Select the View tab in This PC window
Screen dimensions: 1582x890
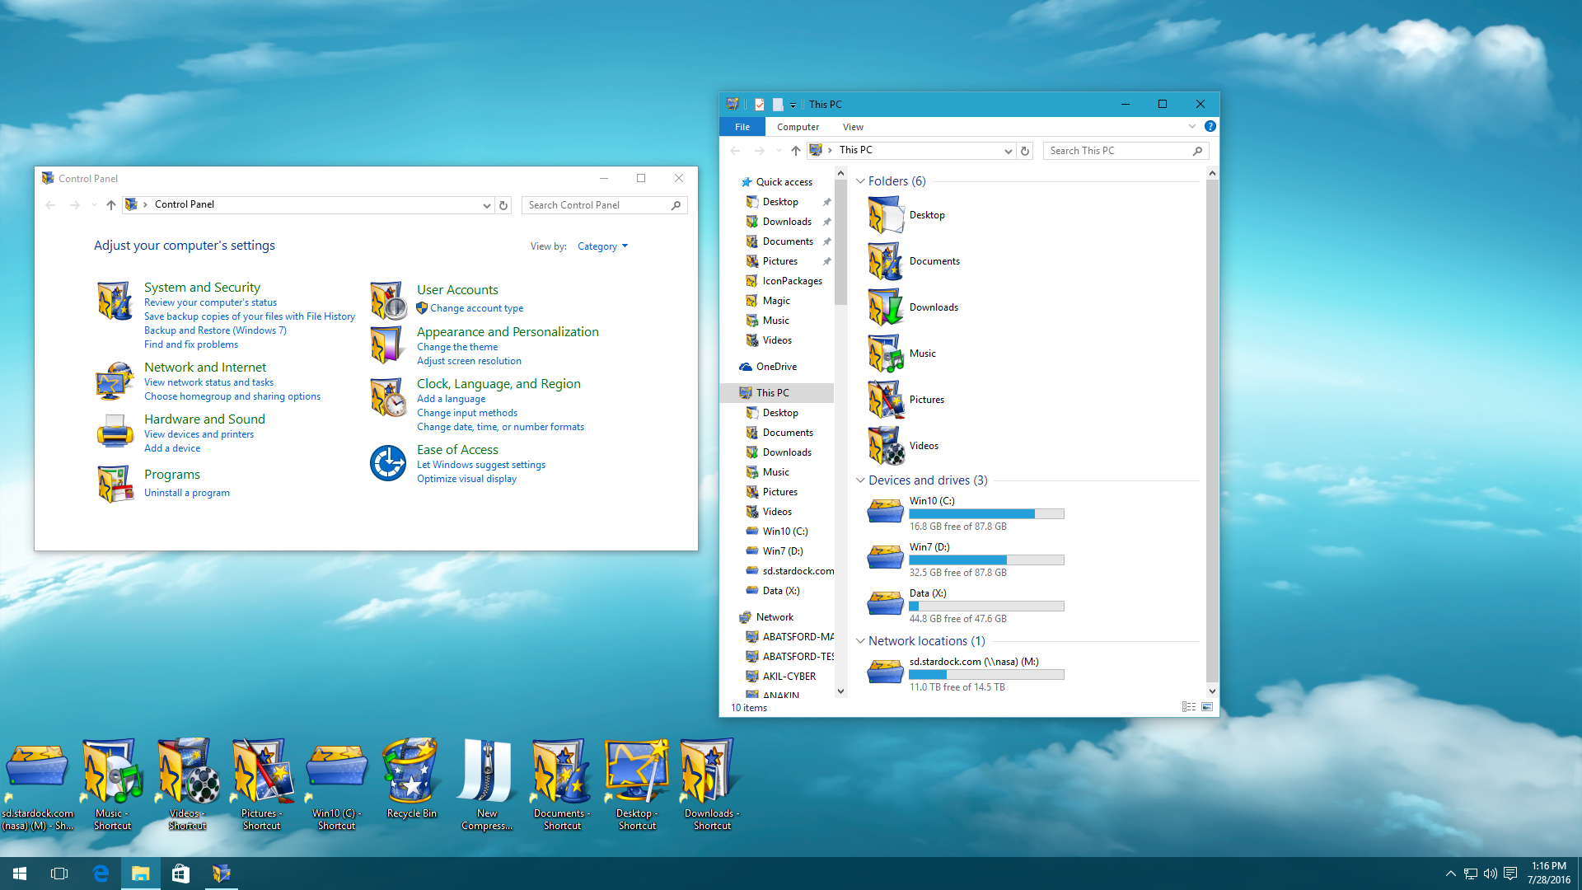[853, 126]
